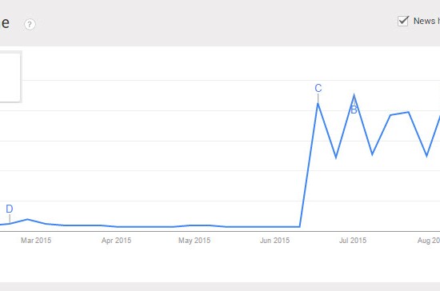Click the dip between markers C and B
440x291 pixels.
[x=336, y=157]
